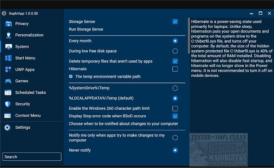Click Choose when to be notified heading

(124, 124)
